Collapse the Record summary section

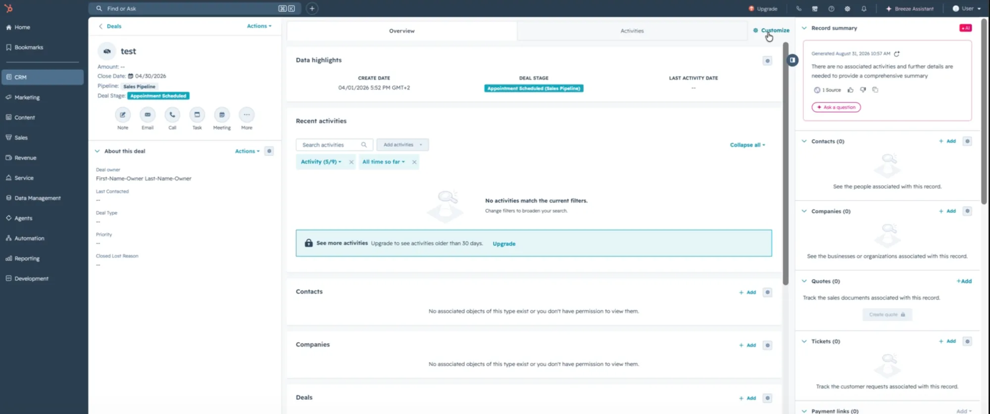pos(804,28)
